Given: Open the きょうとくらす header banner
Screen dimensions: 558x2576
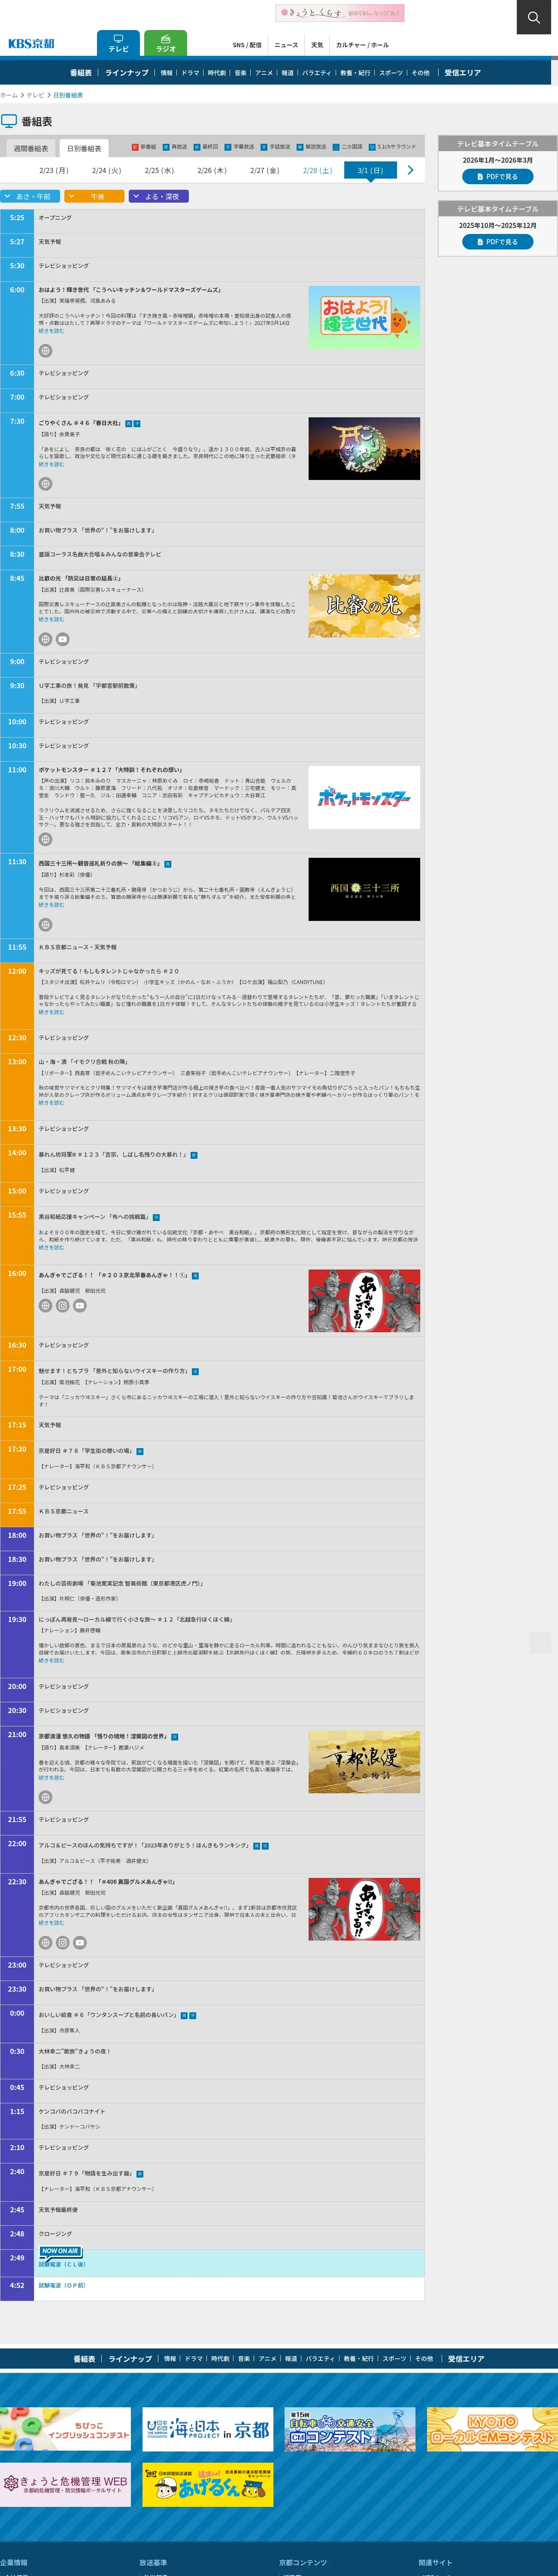Looking at the screenshot, I should 340,13.
